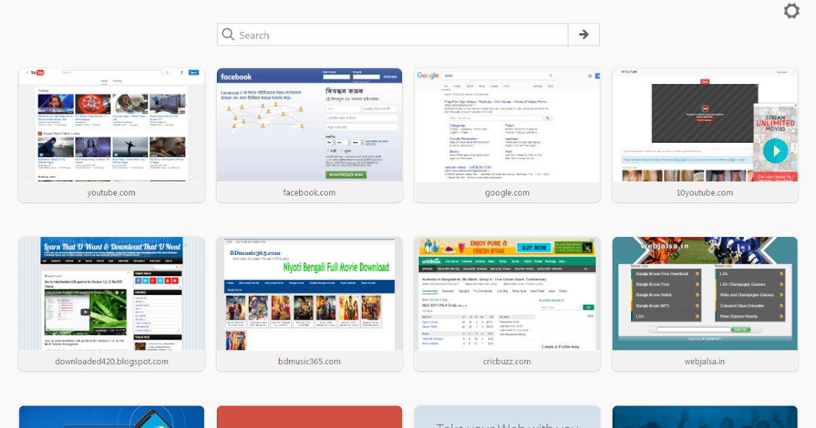Image resolution: width=816 pixels, height=428 pixels.
Task: Click the youtube.com label
Action: pos(112,192)
